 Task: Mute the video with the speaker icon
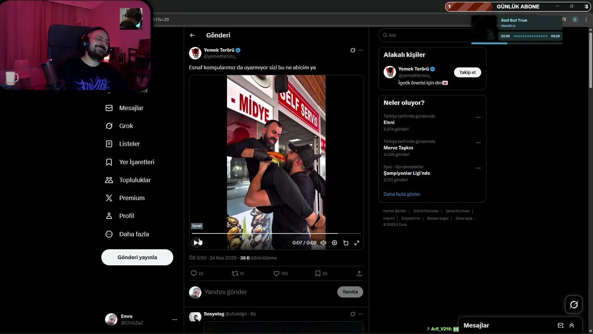pyautogui.click(x=323, y=243)
